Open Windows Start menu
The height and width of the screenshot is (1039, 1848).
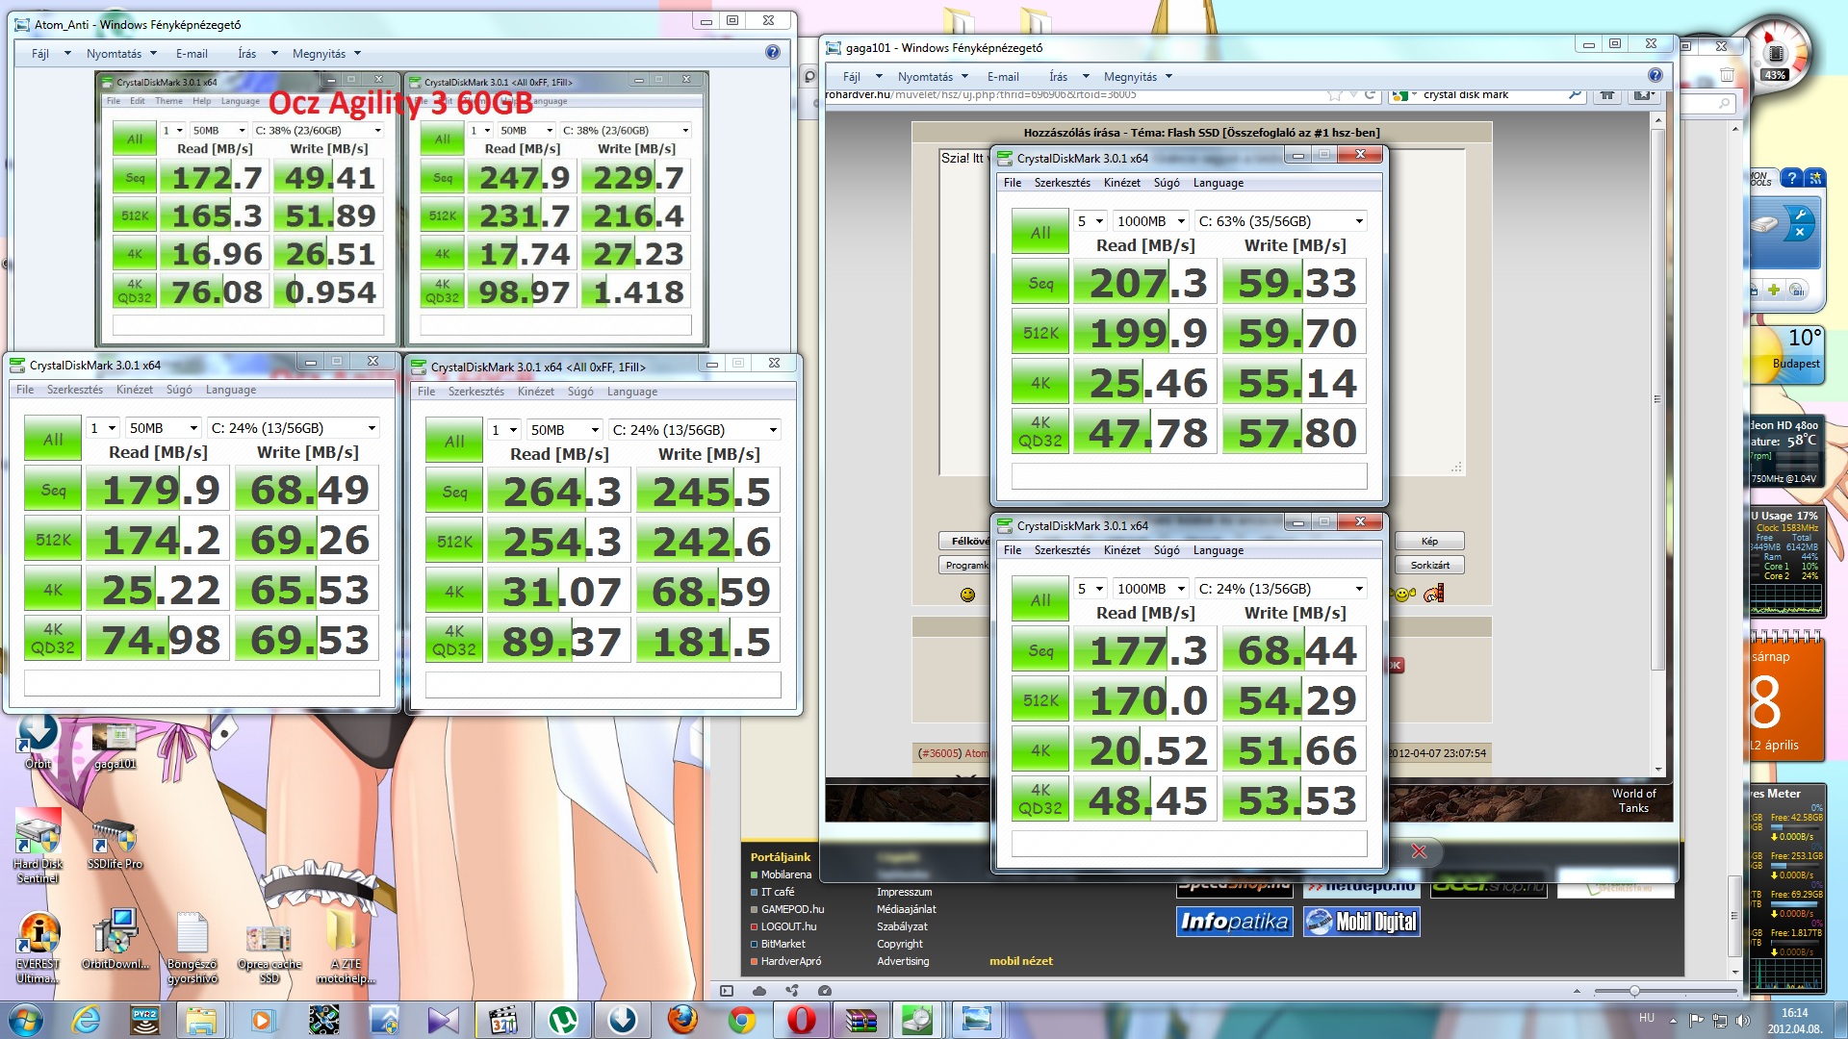26,1020
